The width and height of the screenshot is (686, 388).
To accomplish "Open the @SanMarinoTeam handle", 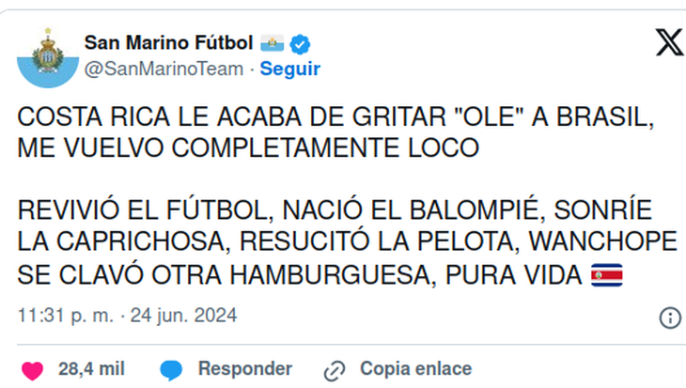I will click(x=164, y=70).
